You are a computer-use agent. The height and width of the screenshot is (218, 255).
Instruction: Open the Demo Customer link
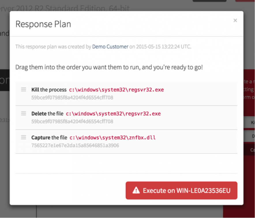110,46
